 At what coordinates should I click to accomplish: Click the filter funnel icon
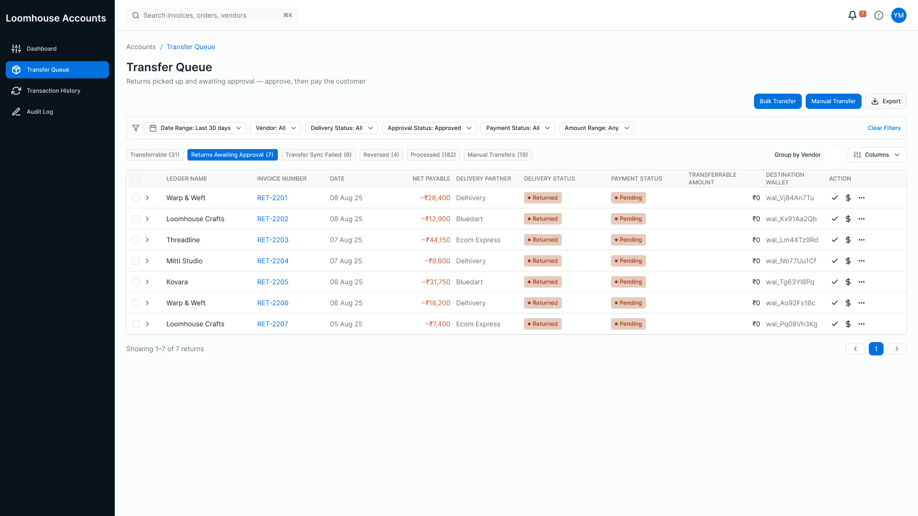pyautogui.click(x=136, y=128)
